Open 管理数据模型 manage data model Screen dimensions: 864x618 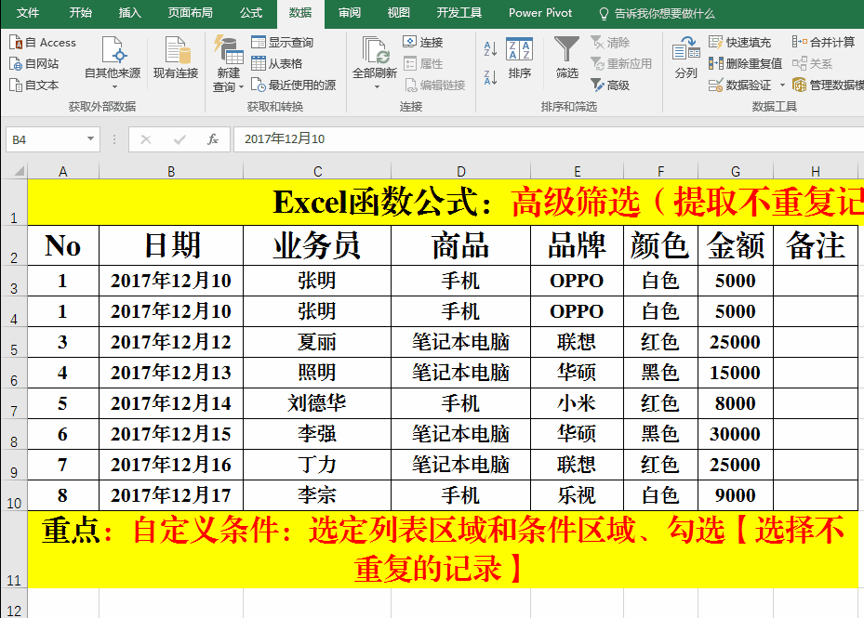click(x=828, y=85)
